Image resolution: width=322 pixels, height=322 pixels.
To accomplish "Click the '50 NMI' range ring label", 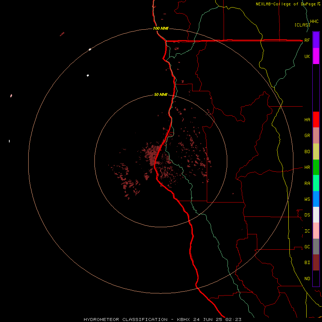I will click(x=161, y=94).
